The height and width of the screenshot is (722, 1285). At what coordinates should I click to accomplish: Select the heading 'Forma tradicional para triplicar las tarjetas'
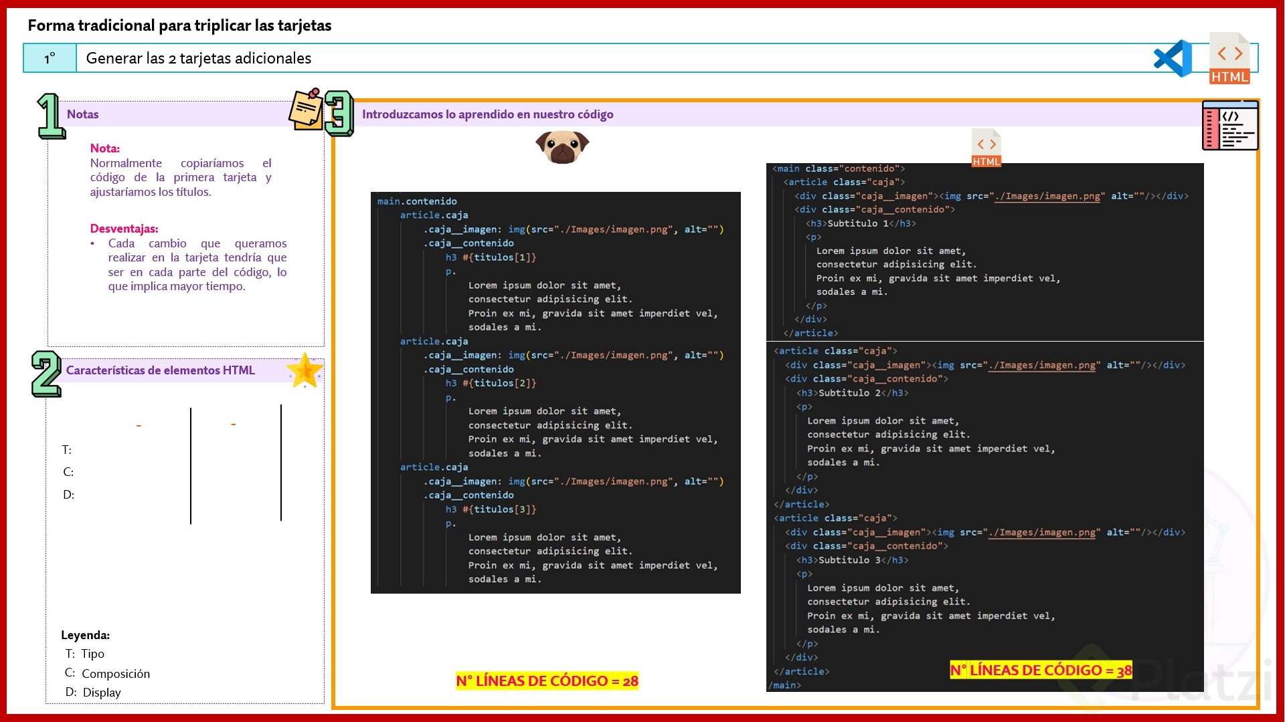point(179,25)
